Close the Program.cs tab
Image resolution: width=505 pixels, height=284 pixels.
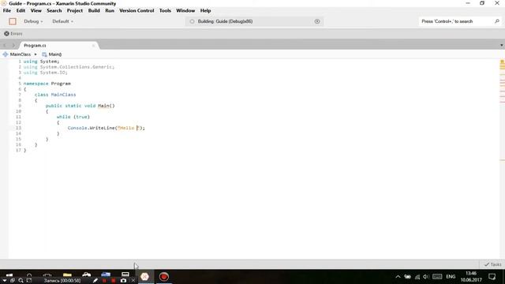pyautogui.click(x=93, y=46)
